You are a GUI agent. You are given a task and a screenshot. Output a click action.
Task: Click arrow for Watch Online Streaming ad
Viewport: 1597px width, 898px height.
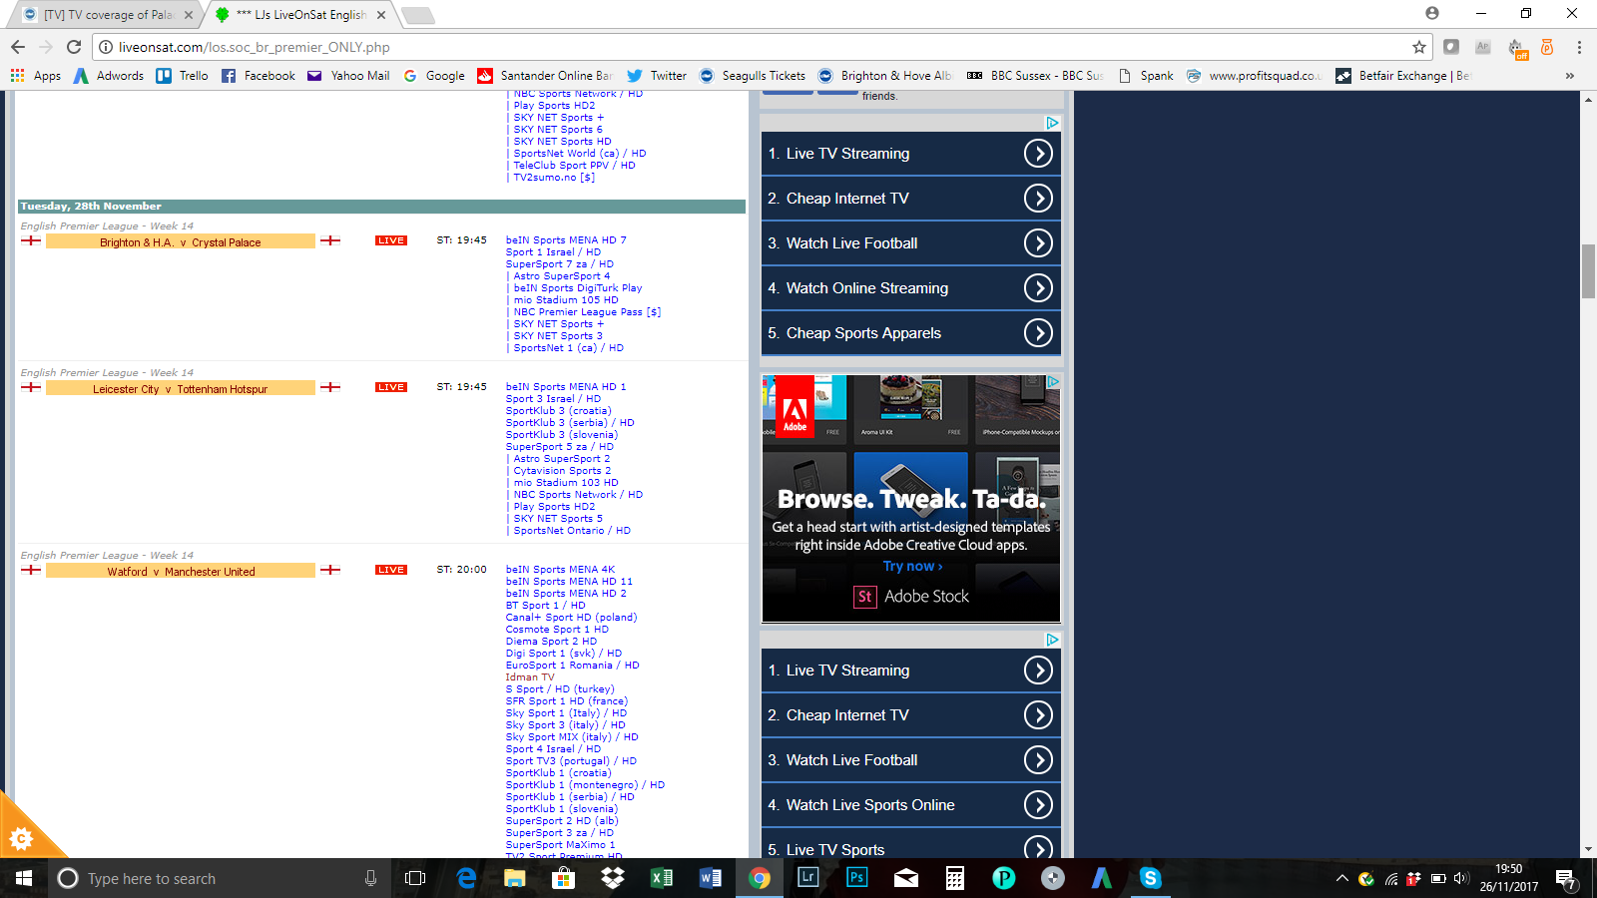coord(1038,288)
